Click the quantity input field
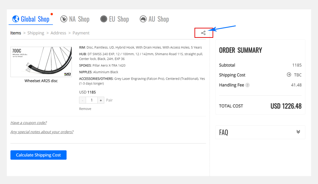318x184 pixels. tap(92, 100)
